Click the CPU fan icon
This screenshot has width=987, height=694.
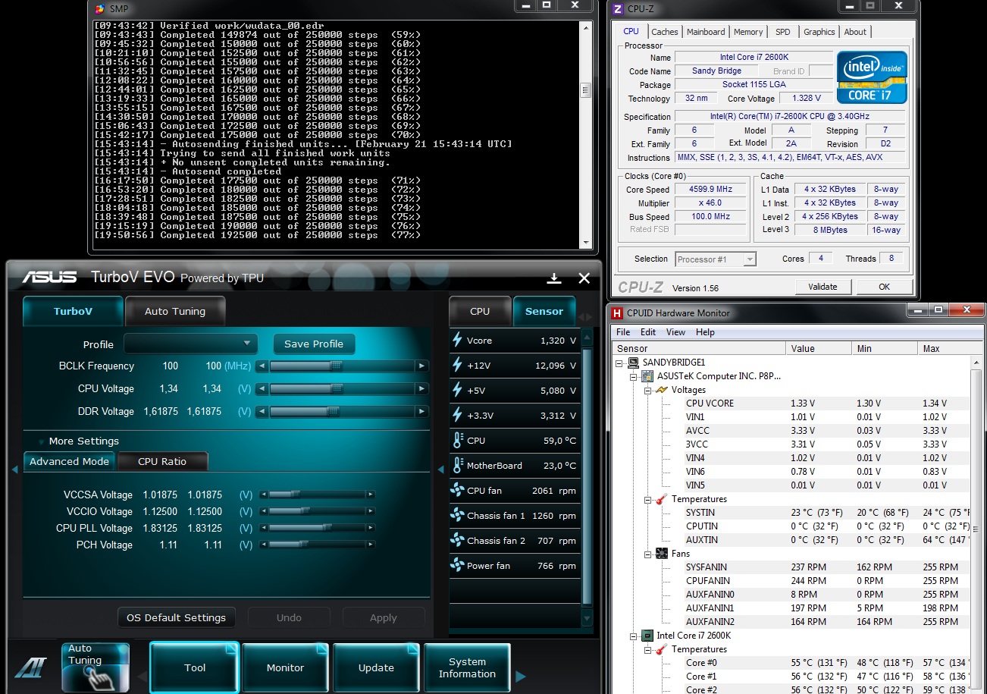457,491
